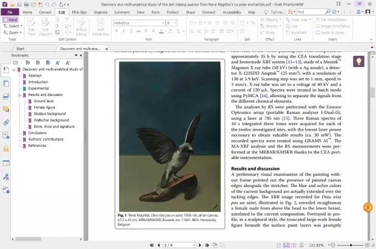Toggle Superscript formatting
Viewport: 376px width, 249px height.
click(x=146, y=31)
